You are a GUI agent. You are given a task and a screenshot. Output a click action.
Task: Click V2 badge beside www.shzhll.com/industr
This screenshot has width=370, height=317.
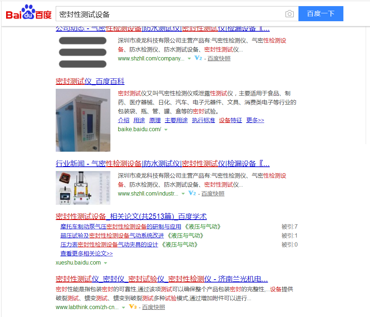coord(192,193)
